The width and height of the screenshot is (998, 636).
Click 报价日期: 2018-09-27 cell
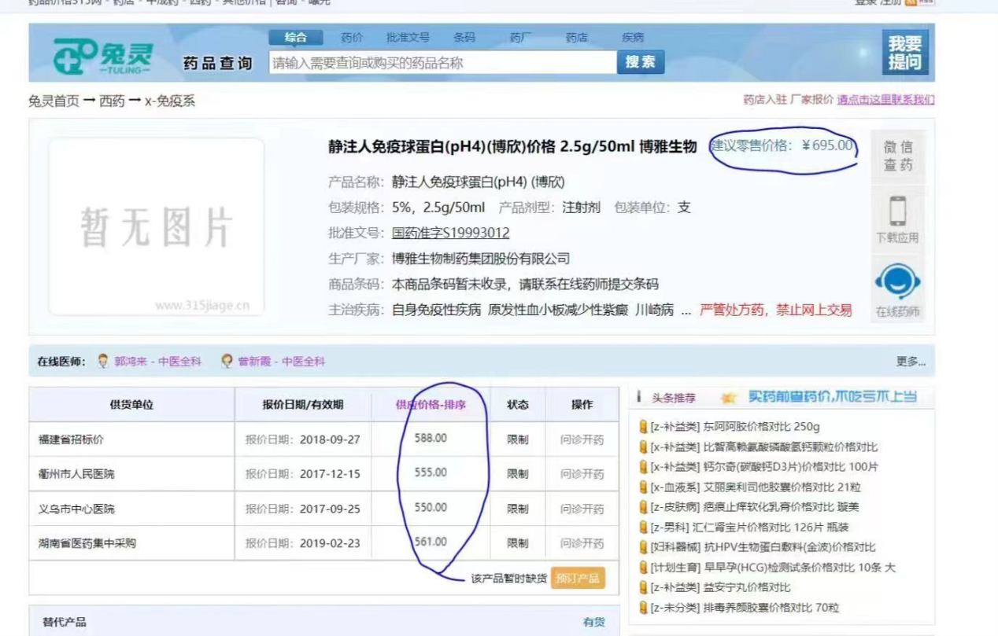(303, 439)
